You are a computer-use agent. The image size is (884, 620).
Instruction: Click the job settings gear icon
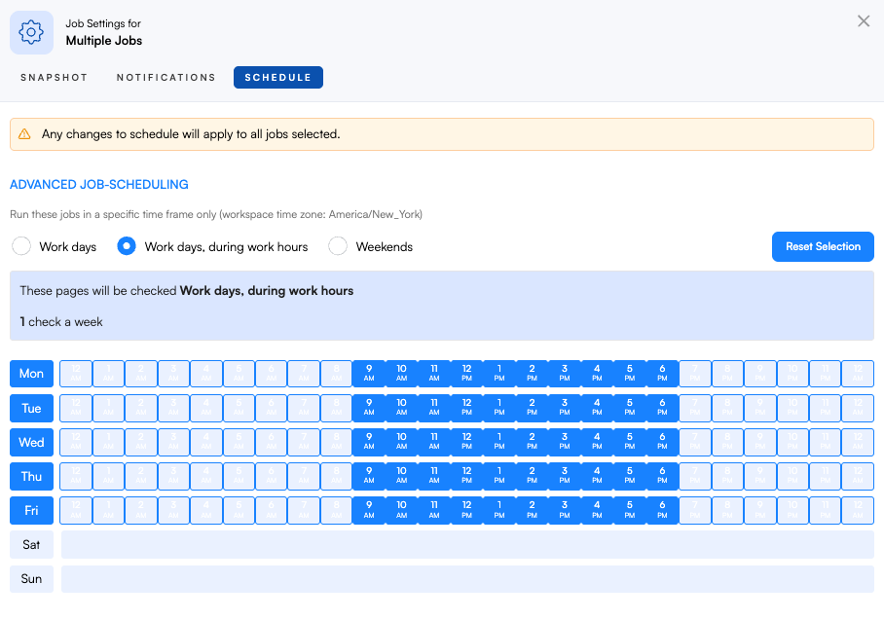point(31,32)
